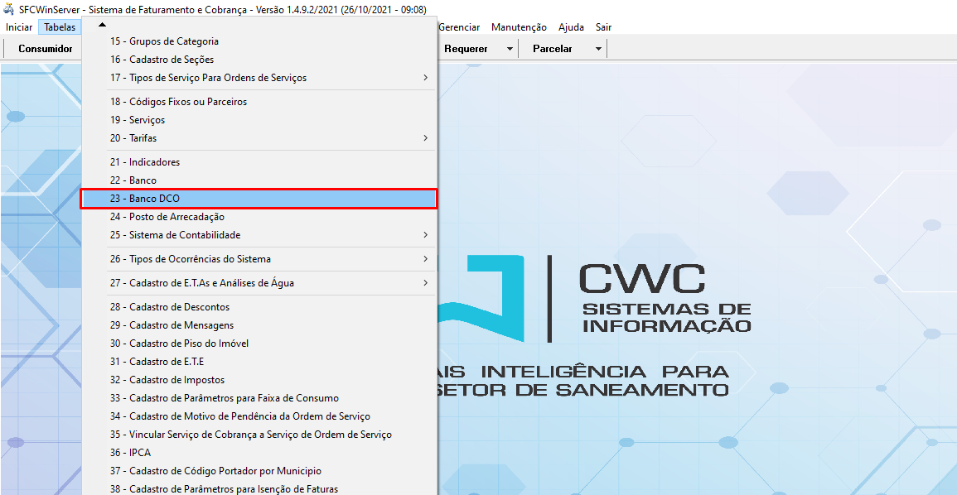Viewport: 957px width, 495px height.
Task: Open 28 - Cadastro de Descontos
Action: pyautogui.click(x=169, y=307)
